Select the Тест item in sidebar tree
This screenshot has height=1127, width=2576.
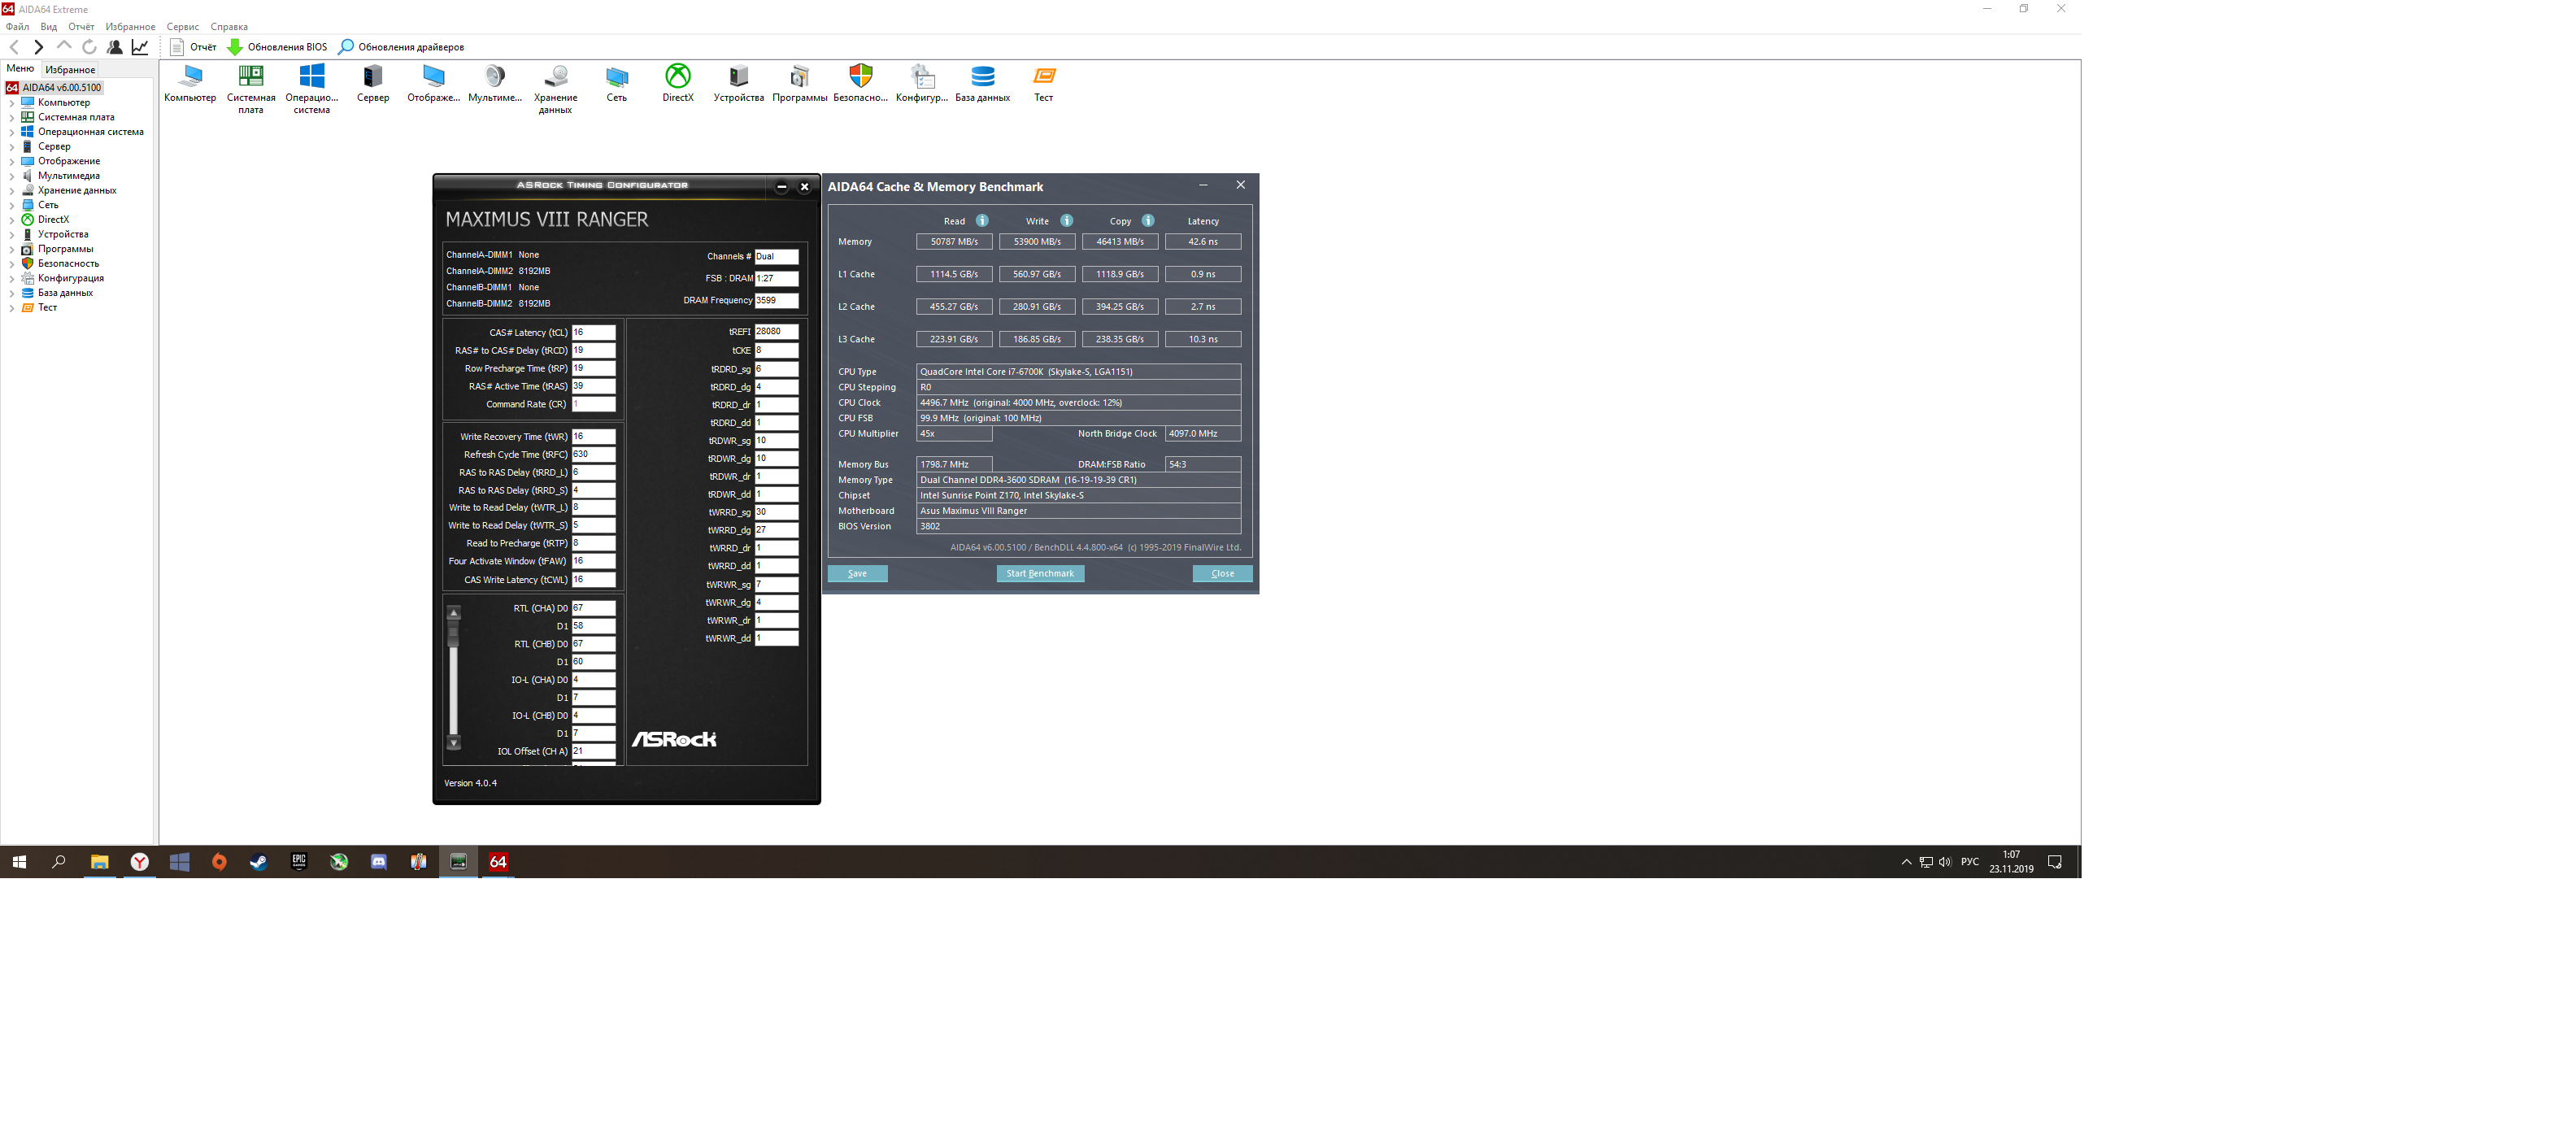tap(47, 308)
